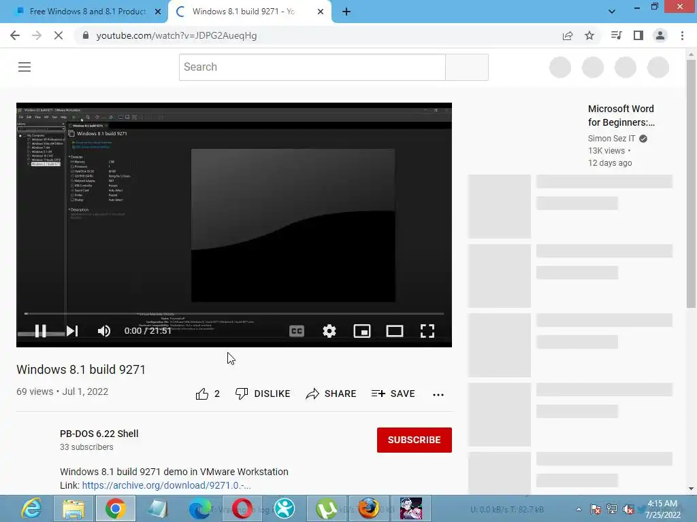SUBSCRIBE to PB-DOS 6.22 Shell
This screenshot has height=522, width=697.
tap(415, 440)
